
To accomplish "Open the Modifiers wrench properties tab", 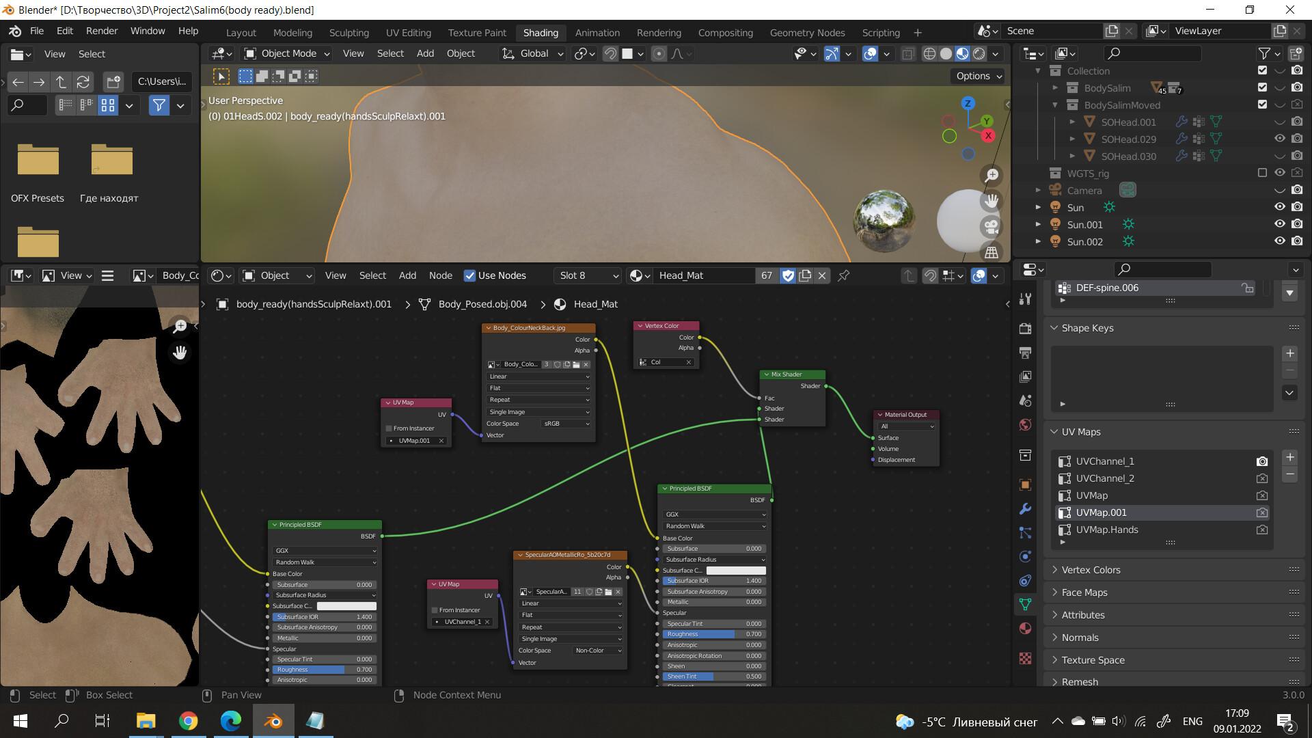I will 1025,509.
